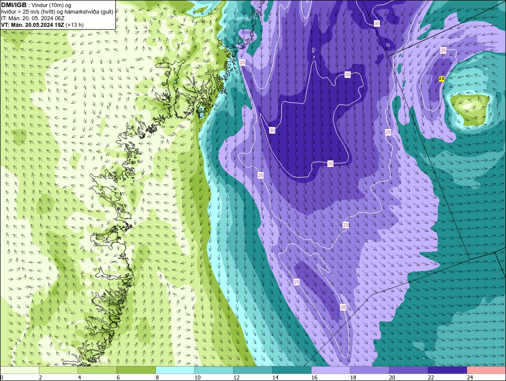Click the legend scale number 18
Screen dimensions: 506x381
point(353,377)
